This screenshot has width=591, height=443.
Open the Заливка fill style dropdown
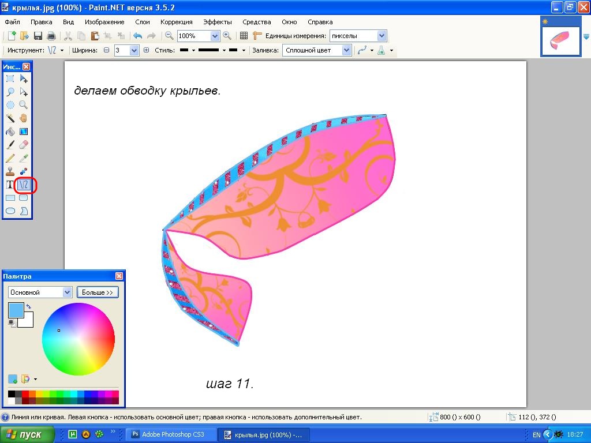click(x=346, y=50)
